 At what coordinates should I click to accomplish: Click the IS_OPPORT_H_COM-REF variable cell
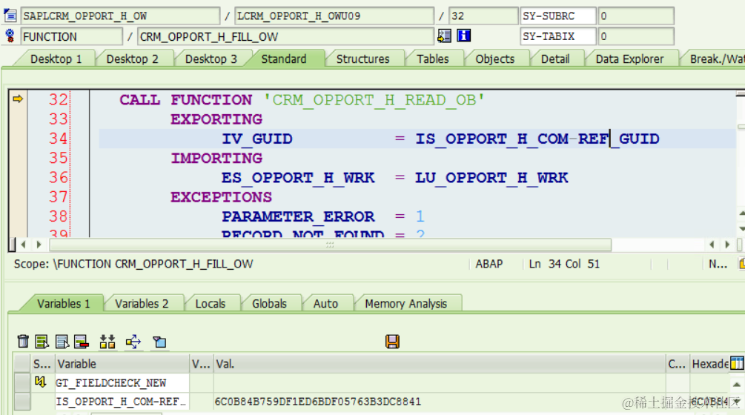(122, 402)
